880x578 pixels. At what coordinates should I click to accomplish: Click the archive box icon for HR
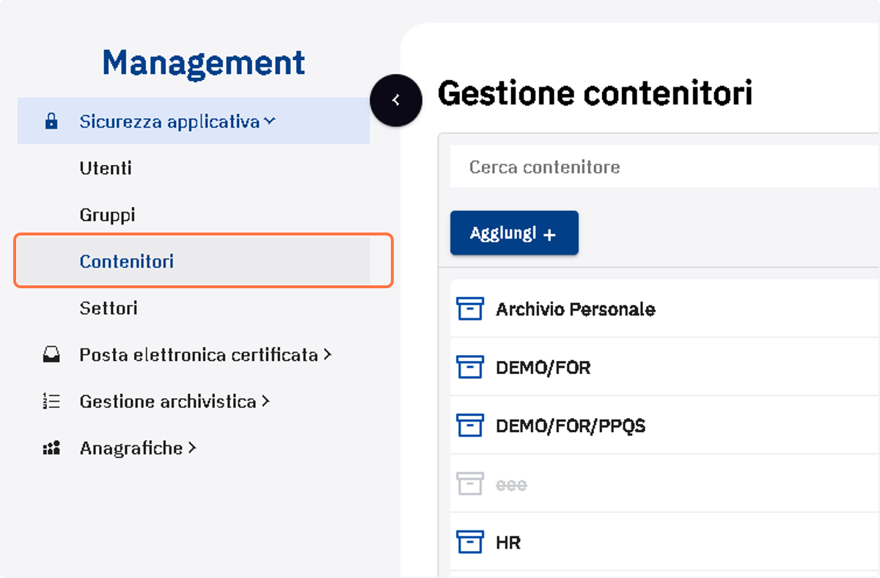click(x=469, y=542)
